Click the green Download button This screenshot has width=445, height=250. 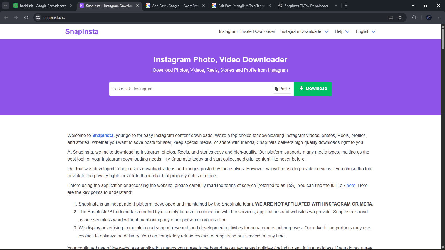(x=313, y=89)
